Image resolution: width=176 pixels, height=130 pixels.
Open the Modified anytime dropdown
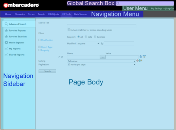[x=88, y=43]
